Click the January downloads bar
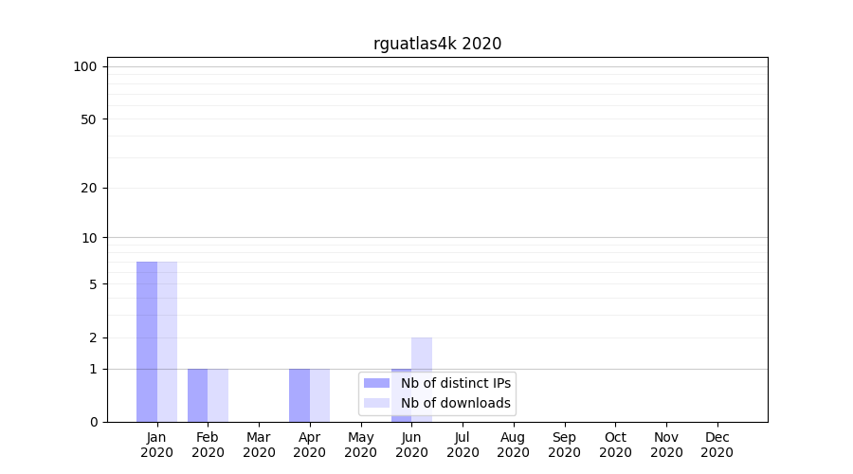 tap(167, 341)
